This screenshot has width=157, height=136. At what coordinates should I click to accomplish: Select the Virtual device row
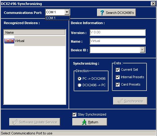coord(35,41)
